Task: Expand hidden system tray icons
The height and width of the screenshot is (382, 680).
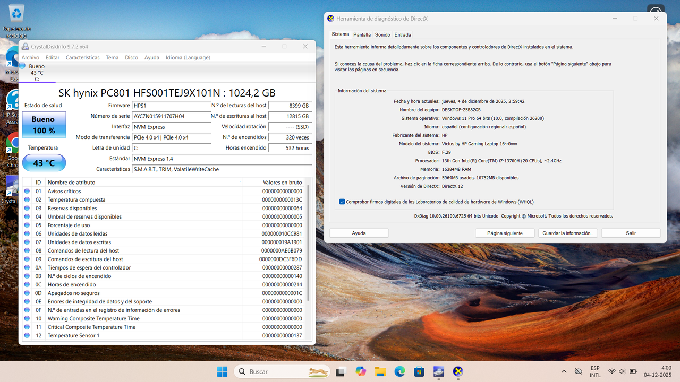Action: 564,371
